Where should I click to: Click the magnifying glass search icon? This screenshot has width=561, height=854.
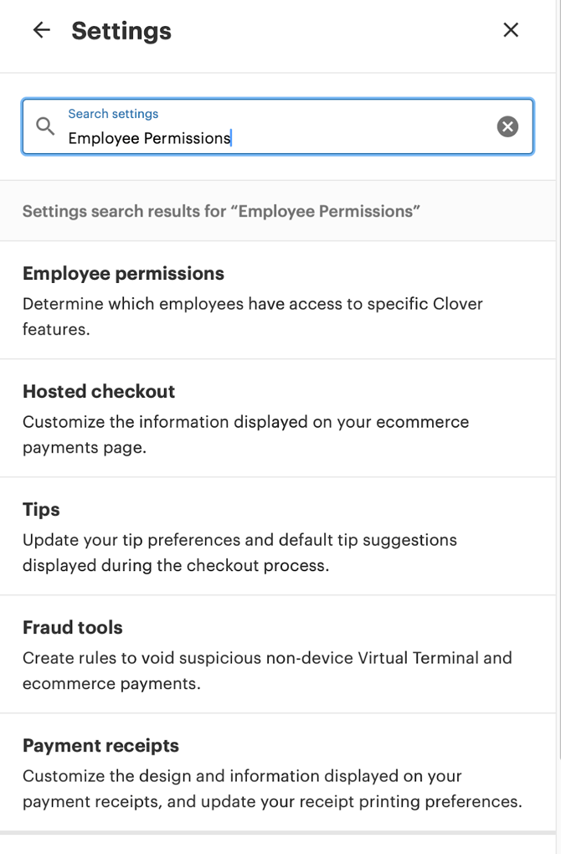coord(45,126)
